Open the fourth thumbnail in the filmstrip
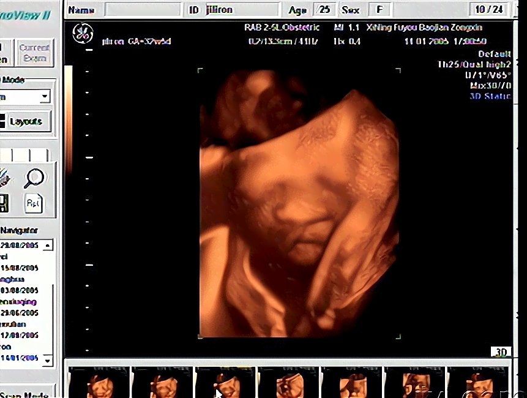The height and width of the screenshot is (398, 527). tap(289, 382)
